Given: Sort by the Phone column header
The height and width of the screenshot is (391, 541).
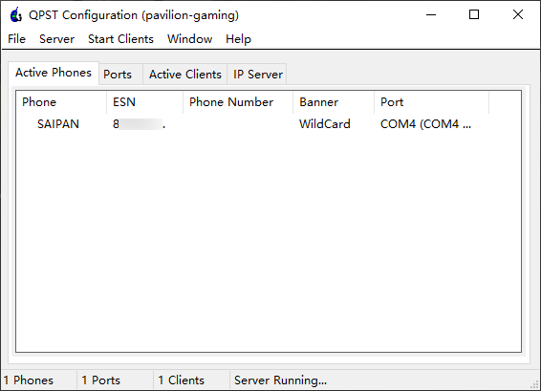Looking at the screenshot, I should pos(61,102).
